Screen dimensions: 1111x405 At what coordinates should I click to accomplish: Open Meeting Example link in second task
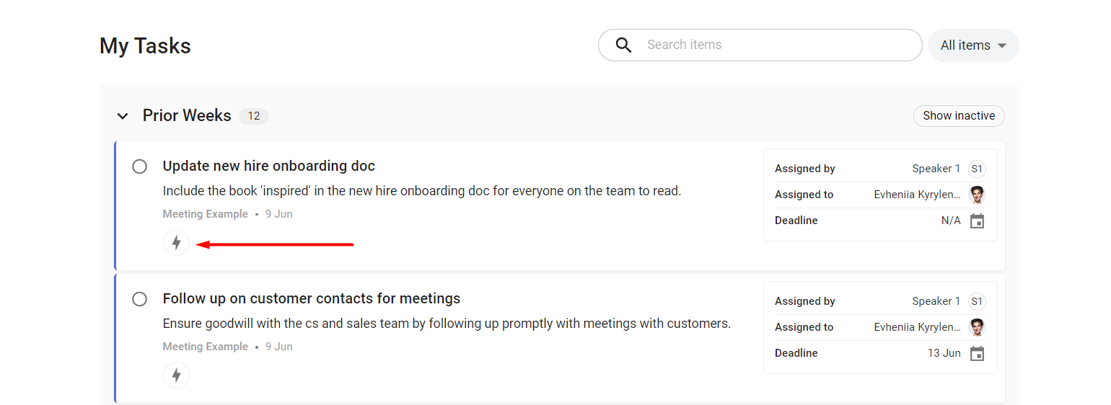206,347
